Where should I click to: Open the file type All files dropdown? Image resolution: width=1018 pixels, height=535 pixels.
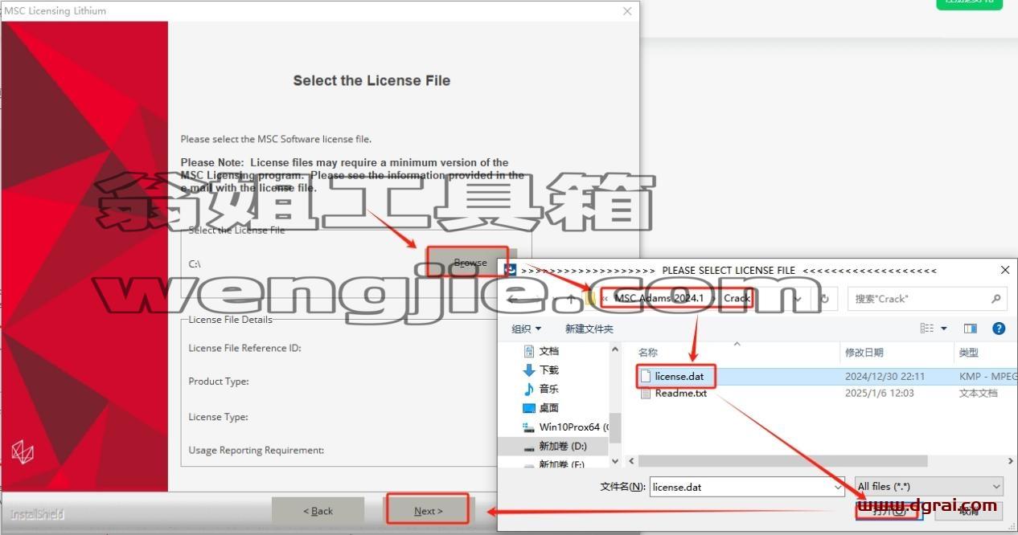pyautogui.click(x=929, y=487)
